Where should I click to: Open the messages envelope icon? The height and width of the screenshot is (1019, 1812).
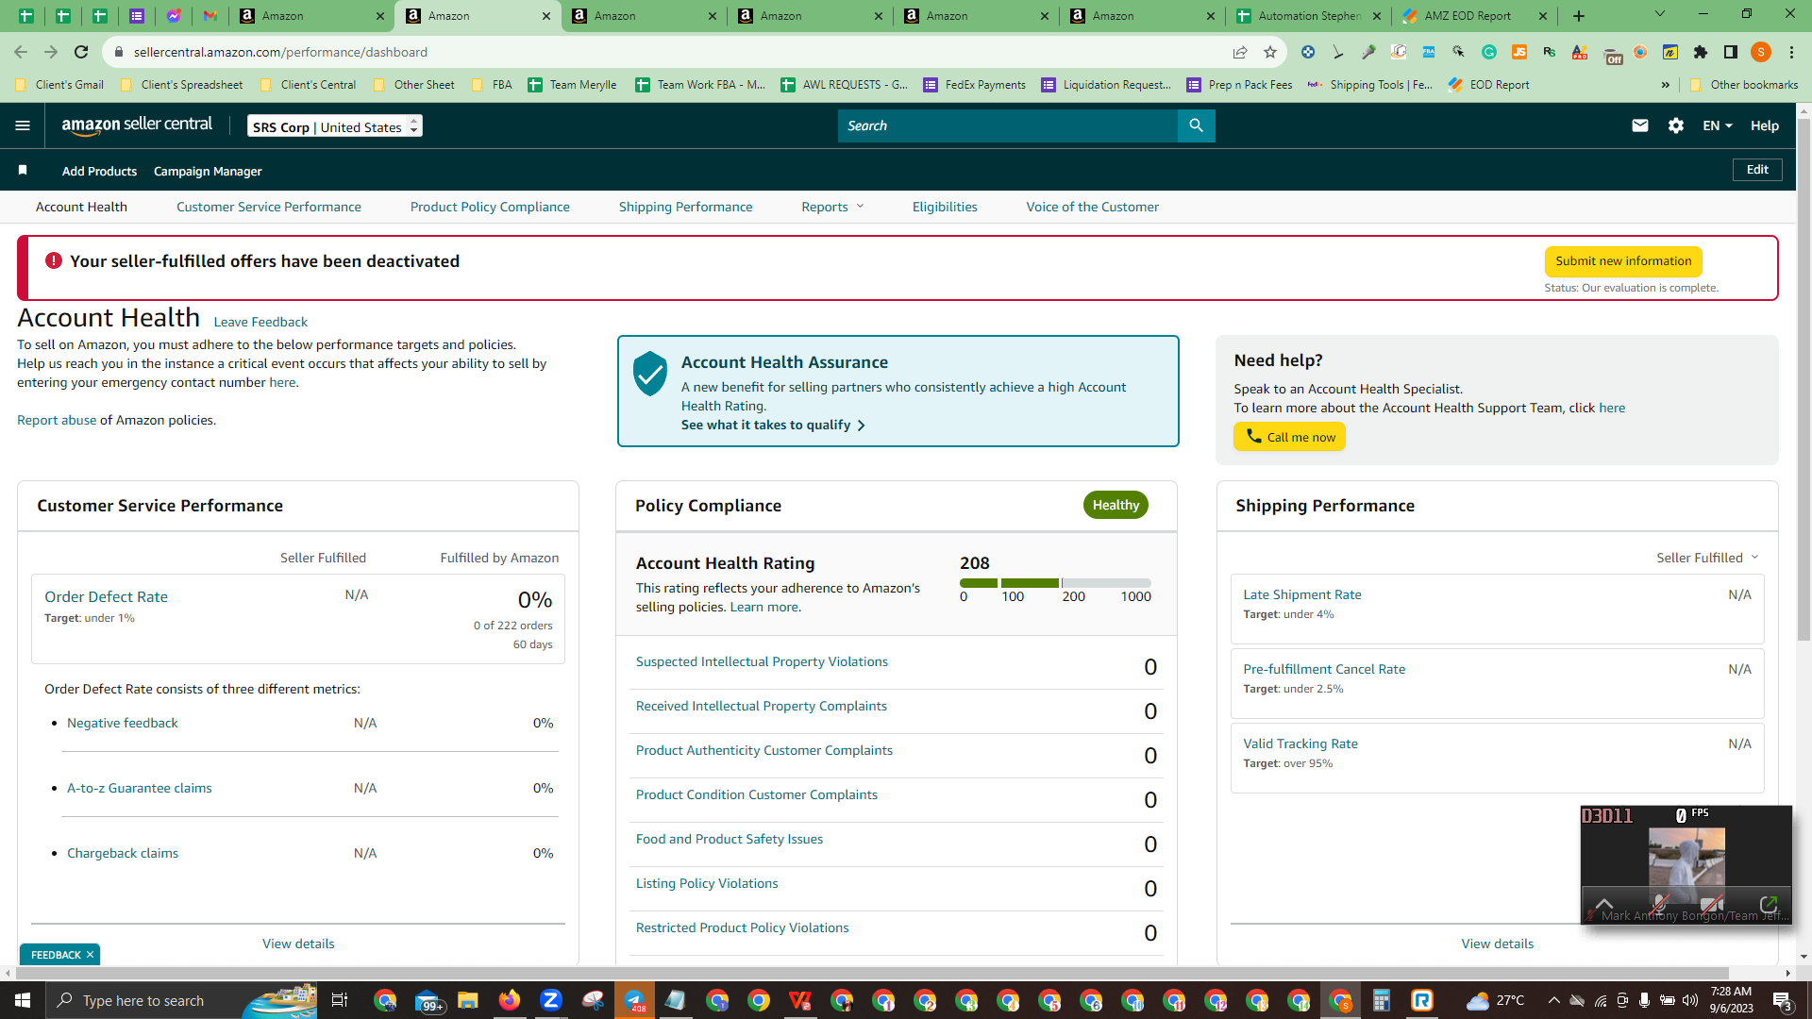pos(1640,125)
